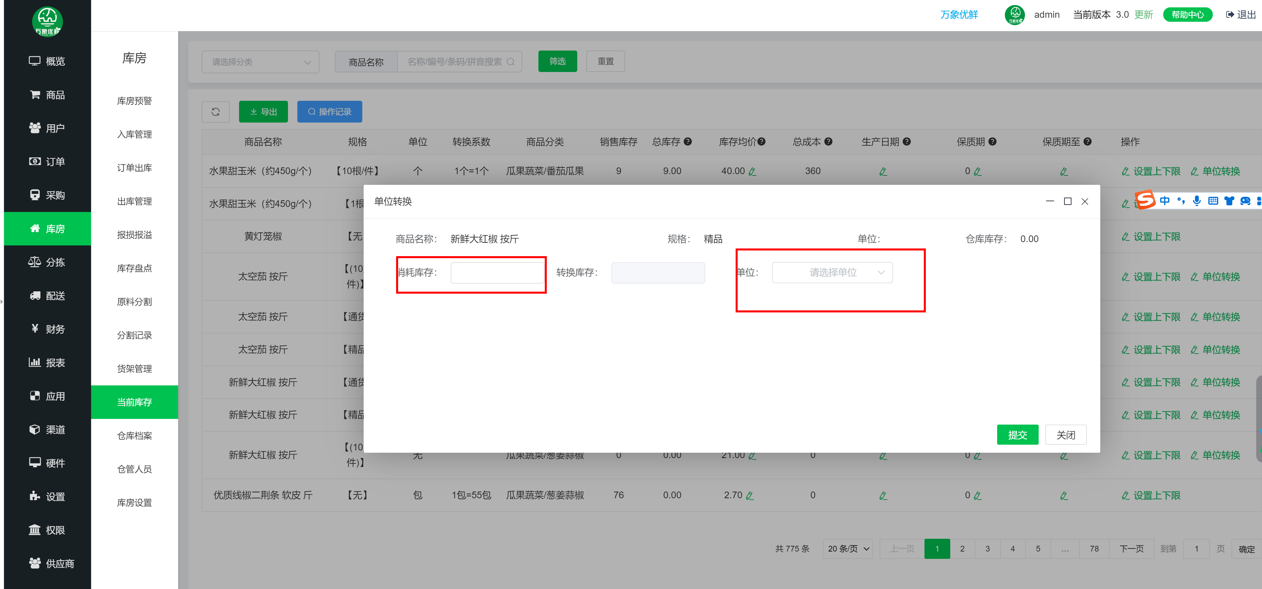
Task: Open 入库管理 submenu item
Action: coord(134,134)
